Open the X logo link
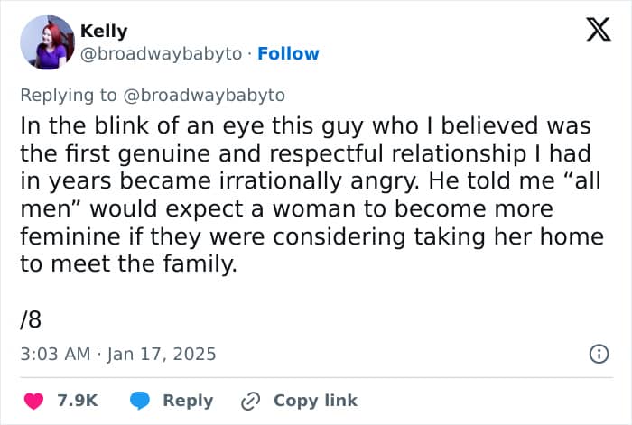 pyautogui.click(x=599, y=30)
